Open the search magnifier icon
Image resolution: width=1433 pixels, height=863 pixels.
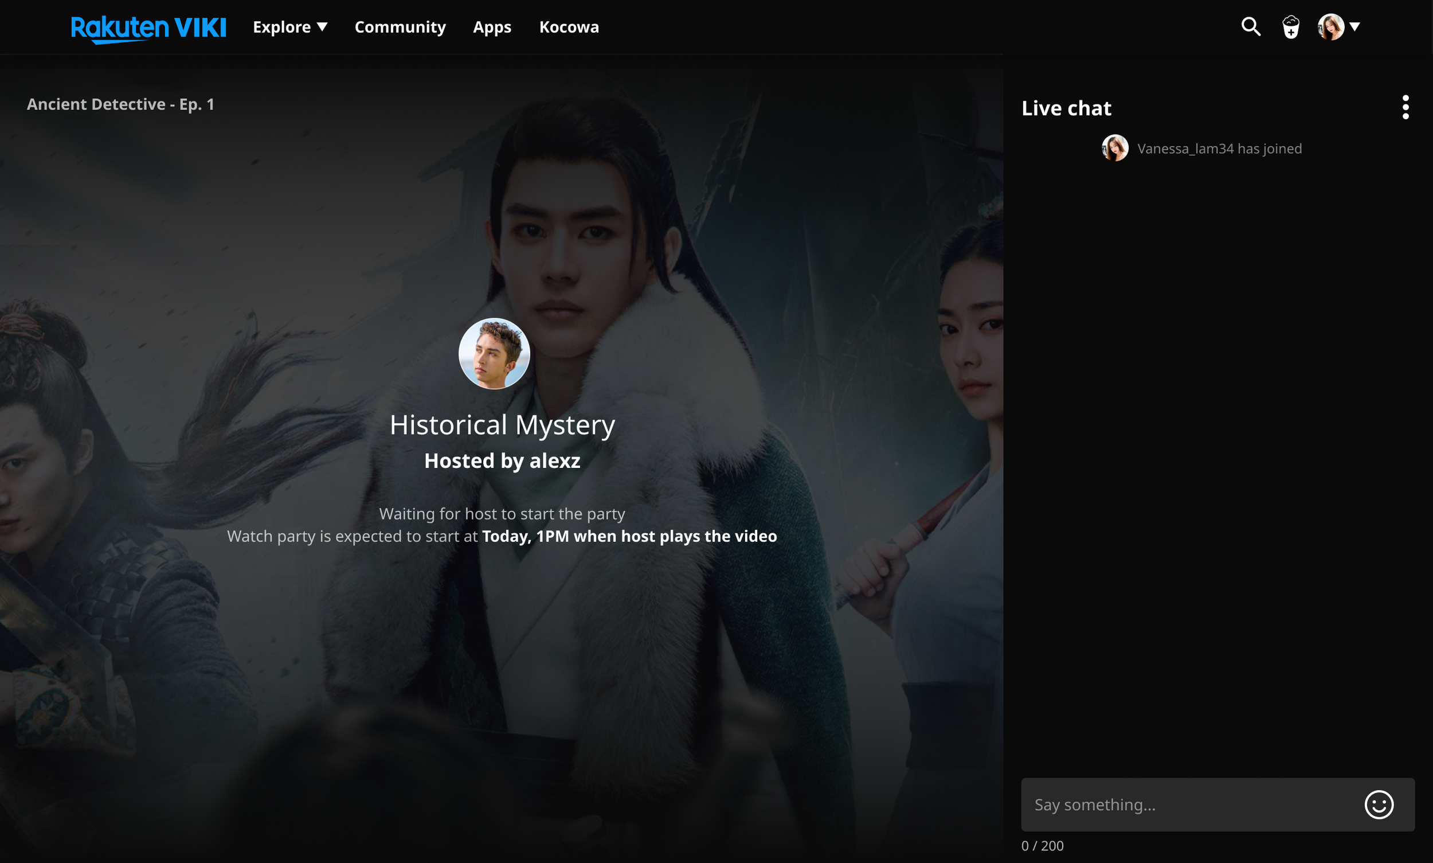tap(1251, 27)
